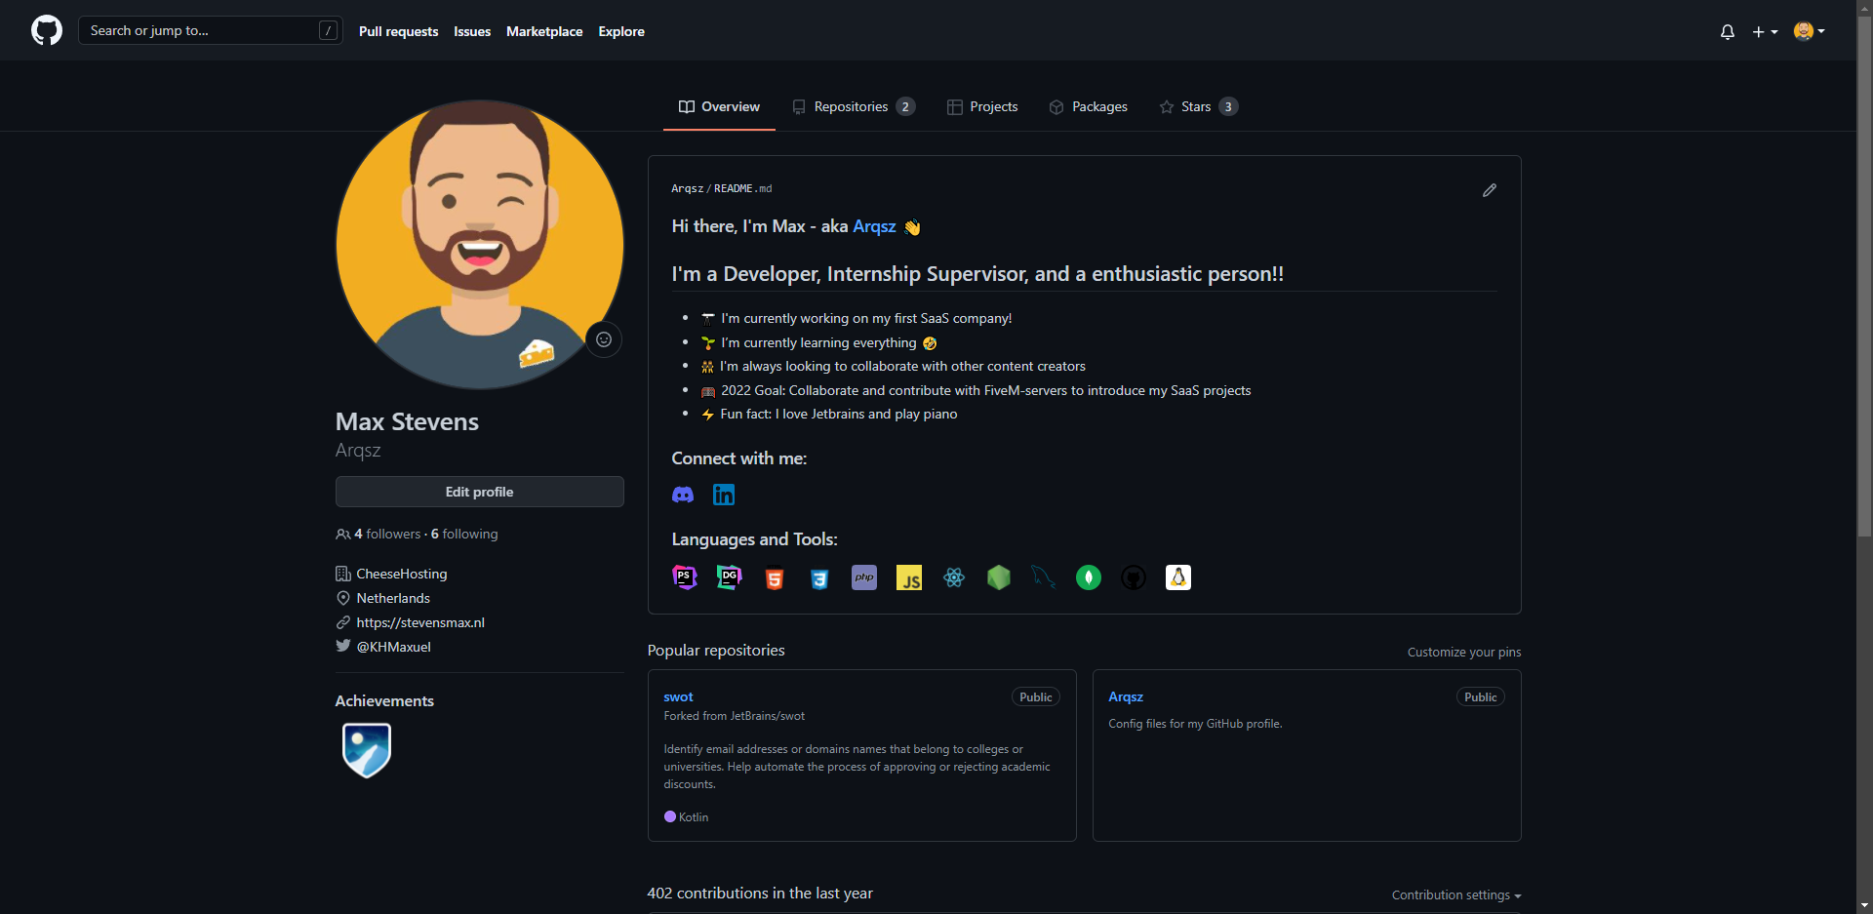The width and height of the screenshot is (1873, 914).
Task: Open the Discord icon link
Action: pos(683,495)
